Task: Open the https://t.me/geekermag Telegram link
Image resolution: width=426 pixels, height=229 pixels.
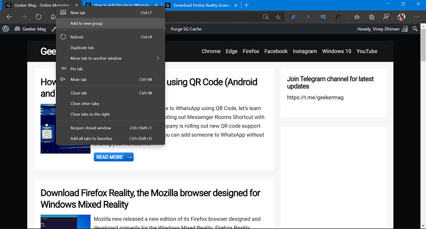Action: click(x=315, y=97)
